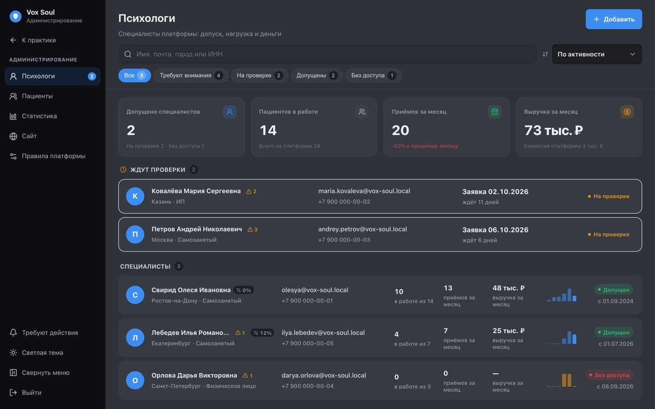Click the Добавить button
This screenshot has width=655, height=409.
[x=614, y=19]
